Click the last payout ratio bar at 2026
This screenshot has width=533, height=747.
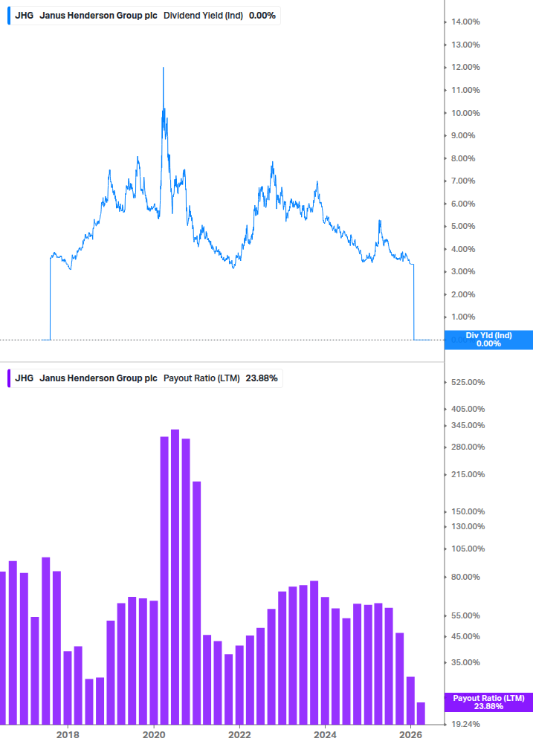tap(421, 714)
